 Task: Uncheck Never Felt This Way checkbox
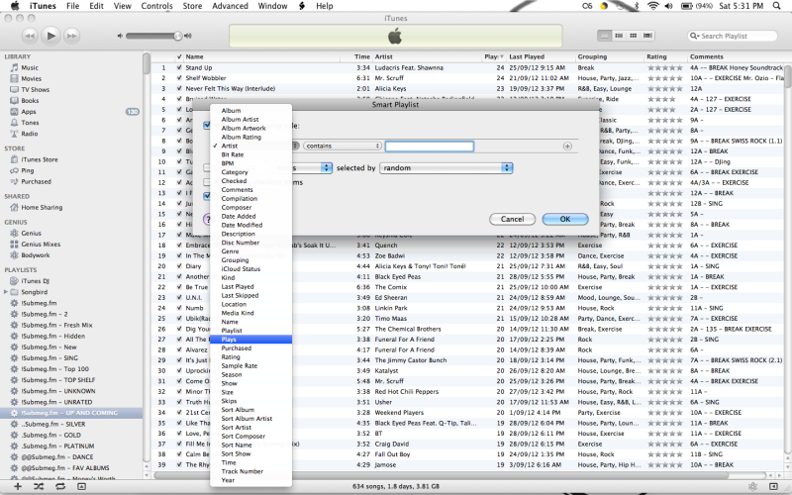179,88
